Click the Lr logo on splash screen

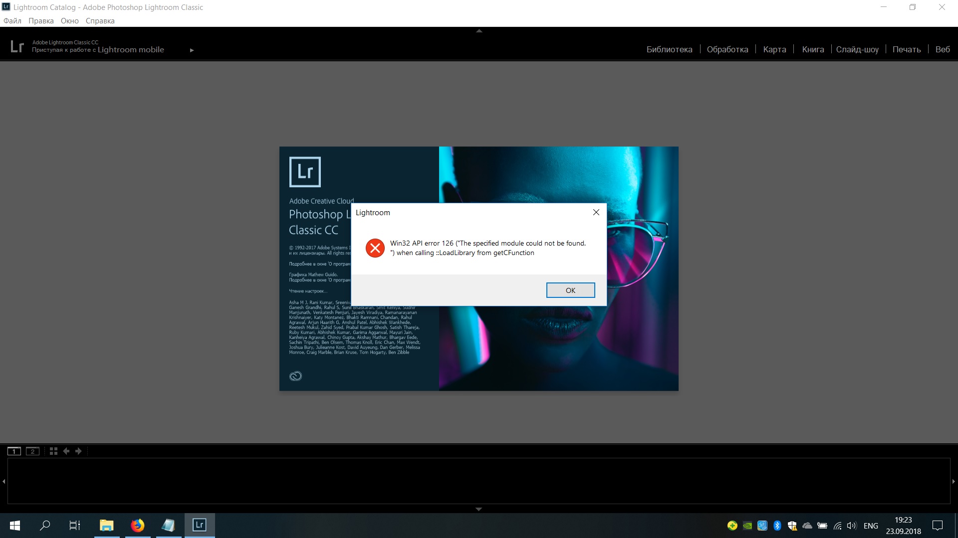point(305,172)
